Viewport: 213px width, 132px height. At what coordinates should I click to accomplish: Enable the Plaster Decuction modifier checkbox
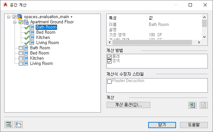(109, 81)
